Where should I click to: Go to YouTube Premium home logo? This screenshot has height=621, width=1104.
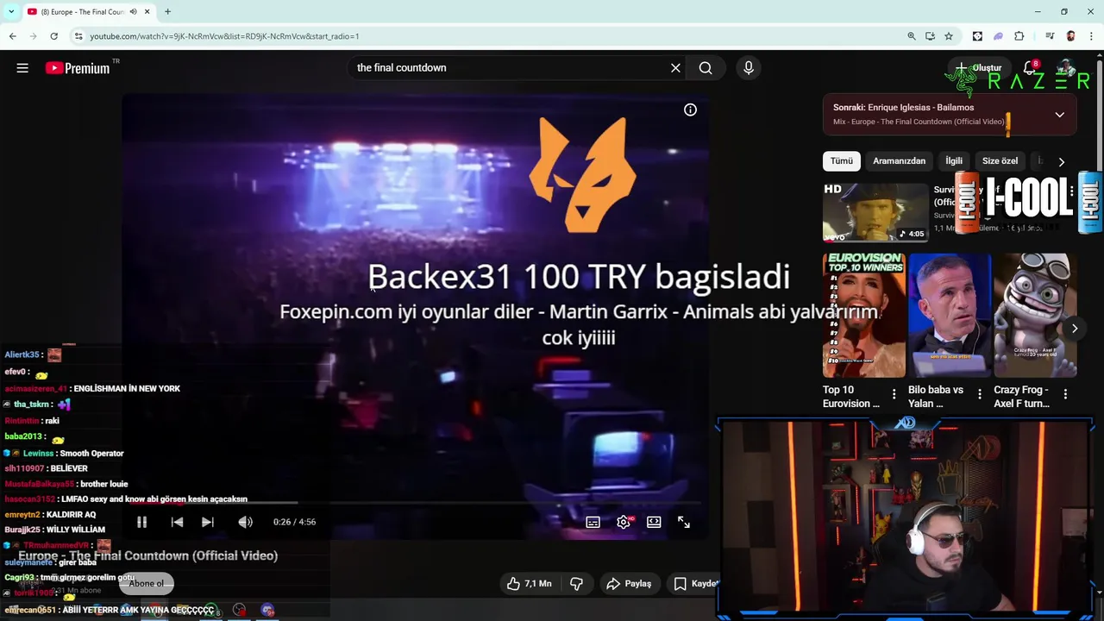click(x=78, y=68)
